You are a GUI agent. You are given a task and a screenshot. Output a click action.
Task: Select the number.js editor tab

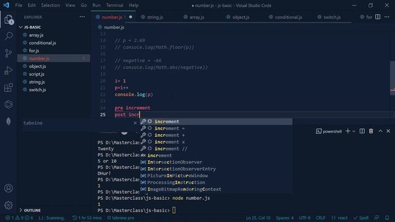click(x=112, y=17)
